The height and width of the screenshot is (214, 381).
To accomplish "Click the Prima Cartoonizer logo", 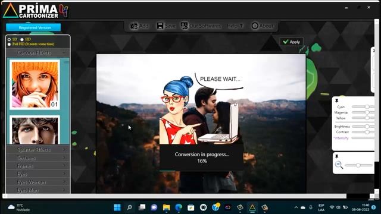I will coord(36,11).
